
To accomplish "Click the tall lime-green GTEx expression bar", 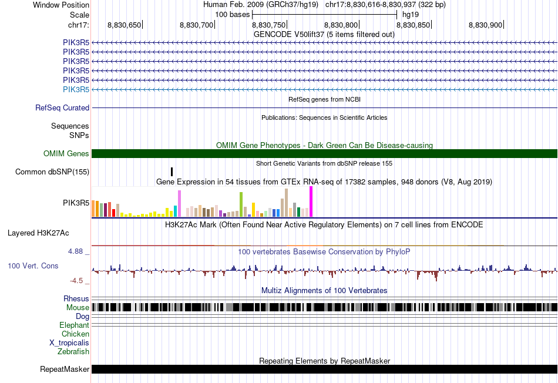I will (241, 204).
